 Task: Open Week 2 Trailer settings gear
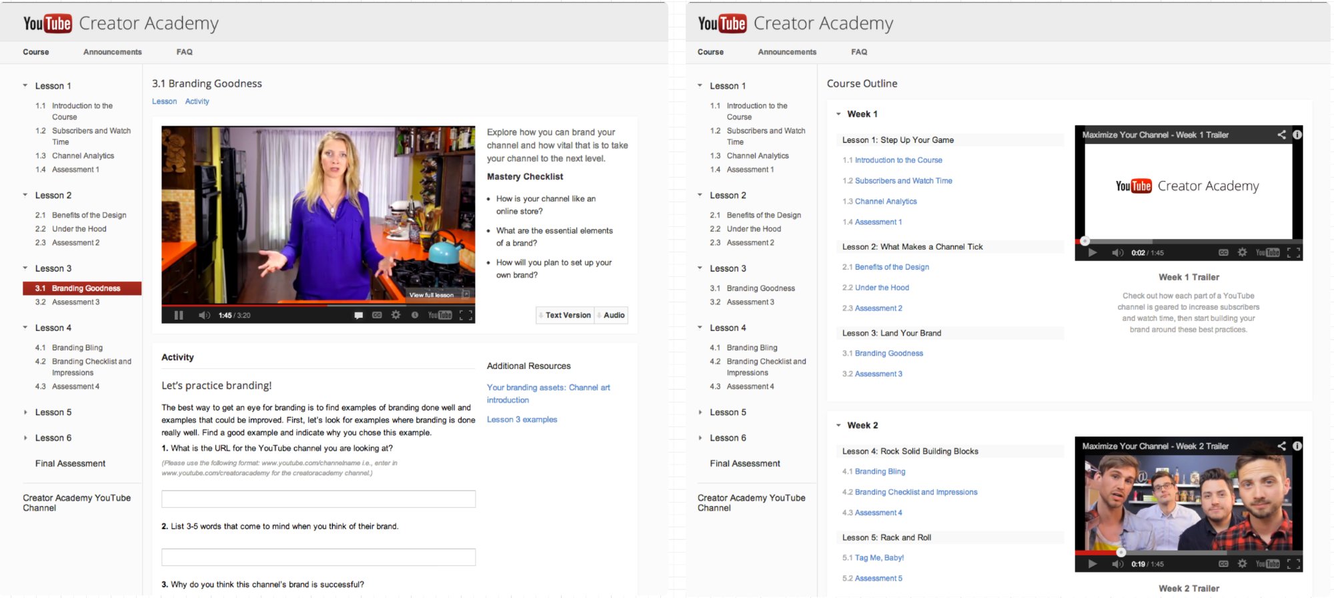pos(1242,564)
